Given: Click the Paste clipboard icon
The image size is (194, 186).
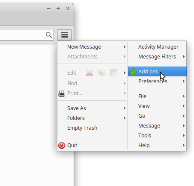Looking at the screenshot, I should click(113, 73).
